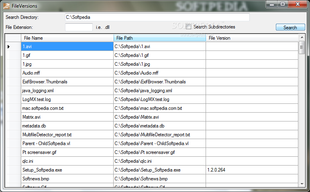Click path cell C:\Softpedia\Setup_Softpedia.exe
Screen dimensions: 310x192
159,170
